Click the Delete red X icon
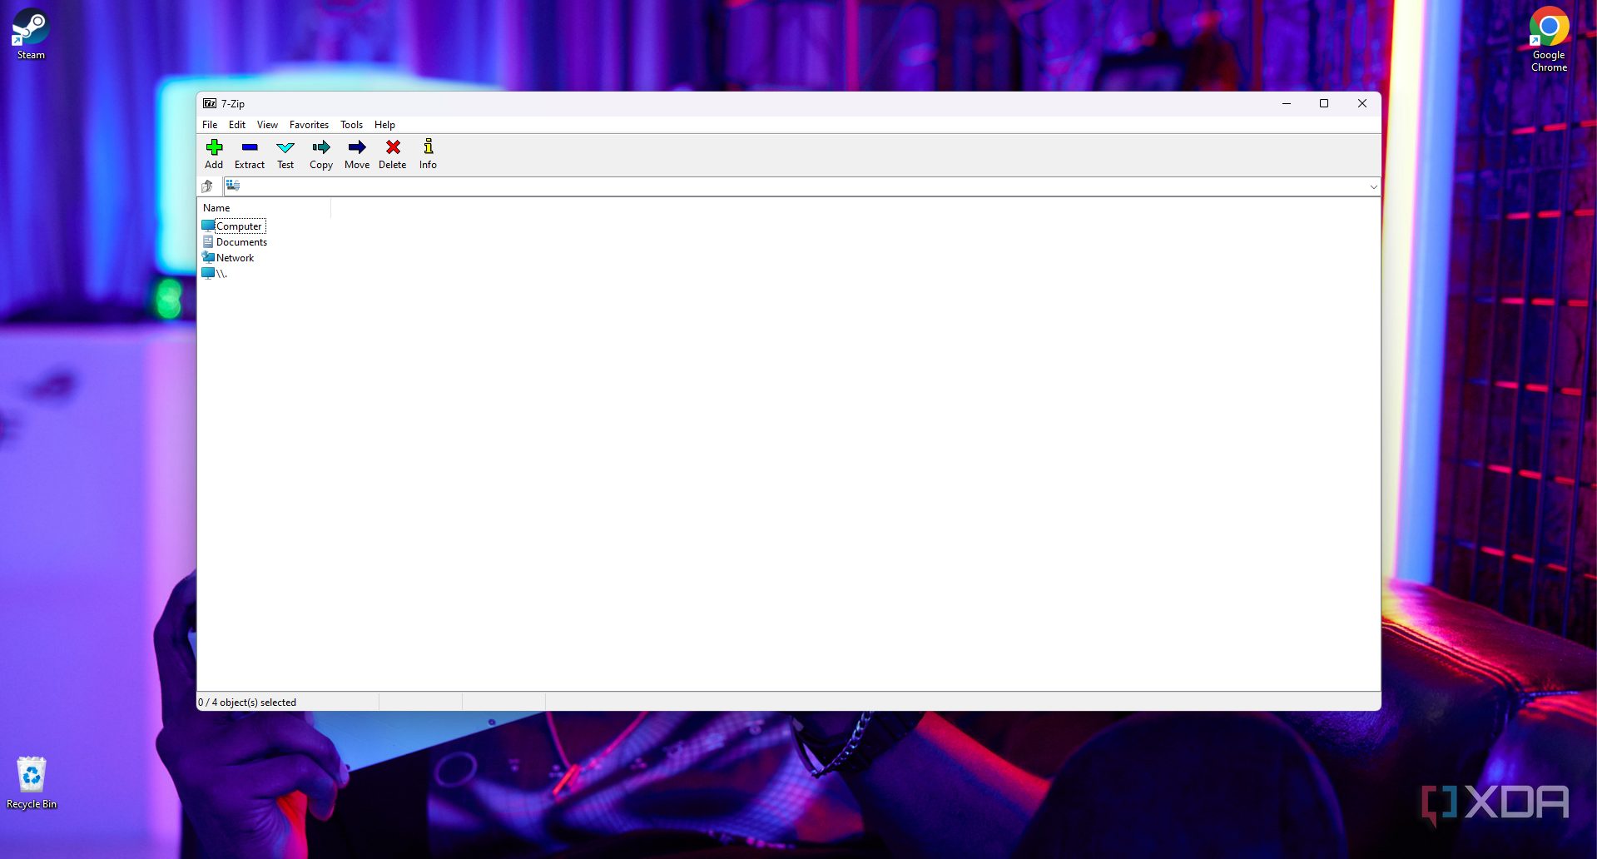Image resolution: width=1597 pixels, height=859 pixels. 393,147
